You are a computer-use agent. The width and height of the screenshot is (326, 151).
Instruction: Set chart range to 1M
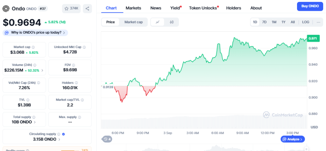274,22
